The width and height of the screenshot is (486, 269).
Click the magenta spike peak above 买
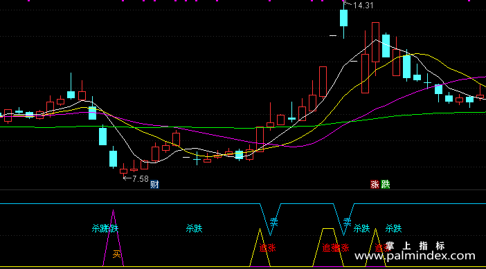(113, 211)
